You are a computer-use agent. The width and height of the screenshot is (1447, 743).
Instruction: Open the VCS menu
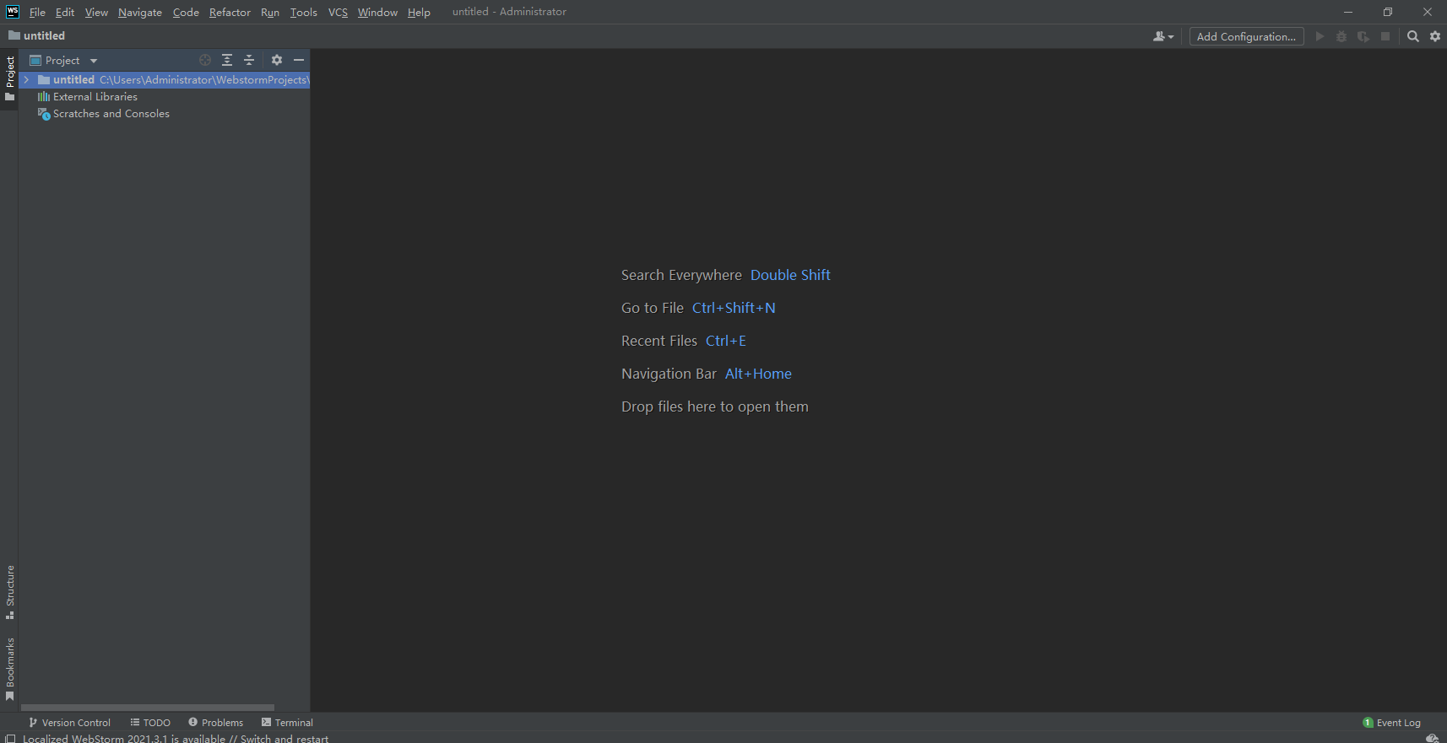(338, 12)
